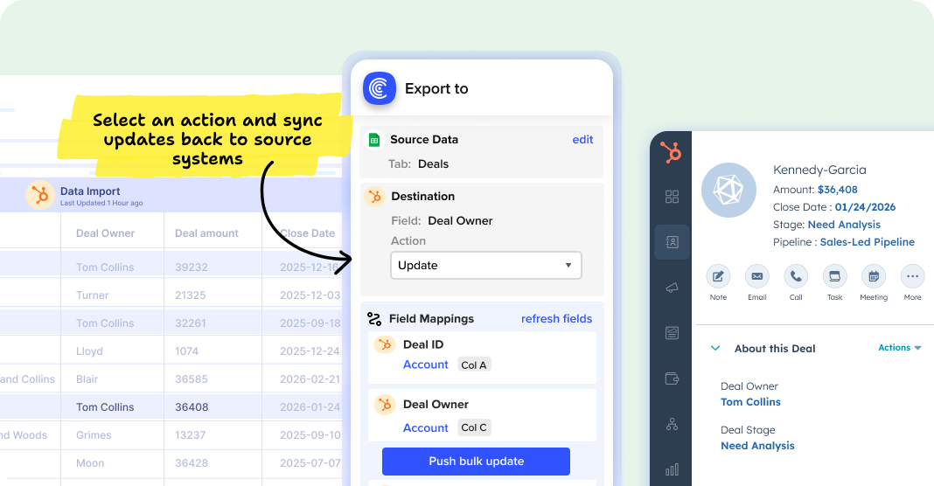Click the 2025-12-03 date cell
This screenshot has width=934, height=486.
[310, 295]
